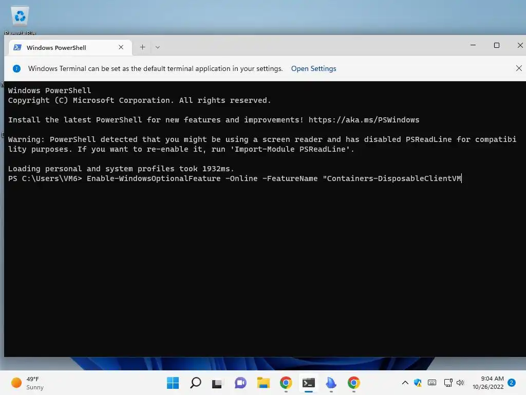Open File Explorer from taskbar

[x=264, y=383]
